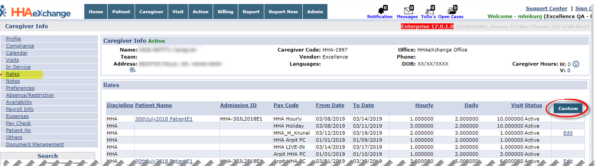Select the HHA Arpit PC pay code cell
Image resolution: width=601 pixels, height=166 pixels.
289,140
